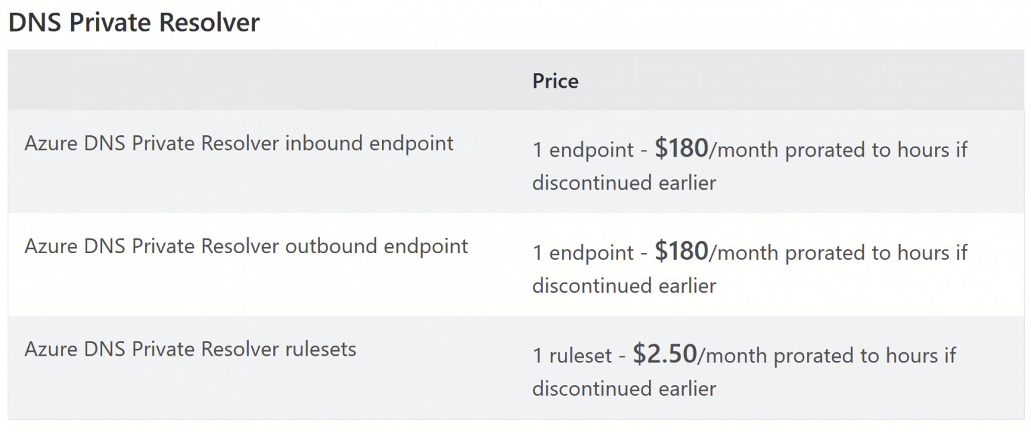Click the word 'Azure' in the rulesets row
The height and width of the screenshot is (432, 1031).
point(52,349)
